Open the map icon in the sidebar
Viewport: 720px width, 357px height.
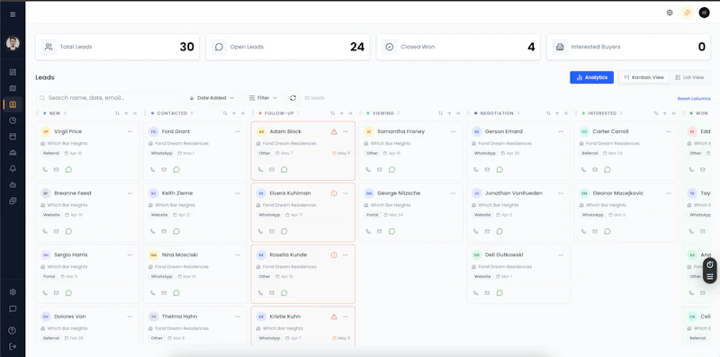[13, 88]
